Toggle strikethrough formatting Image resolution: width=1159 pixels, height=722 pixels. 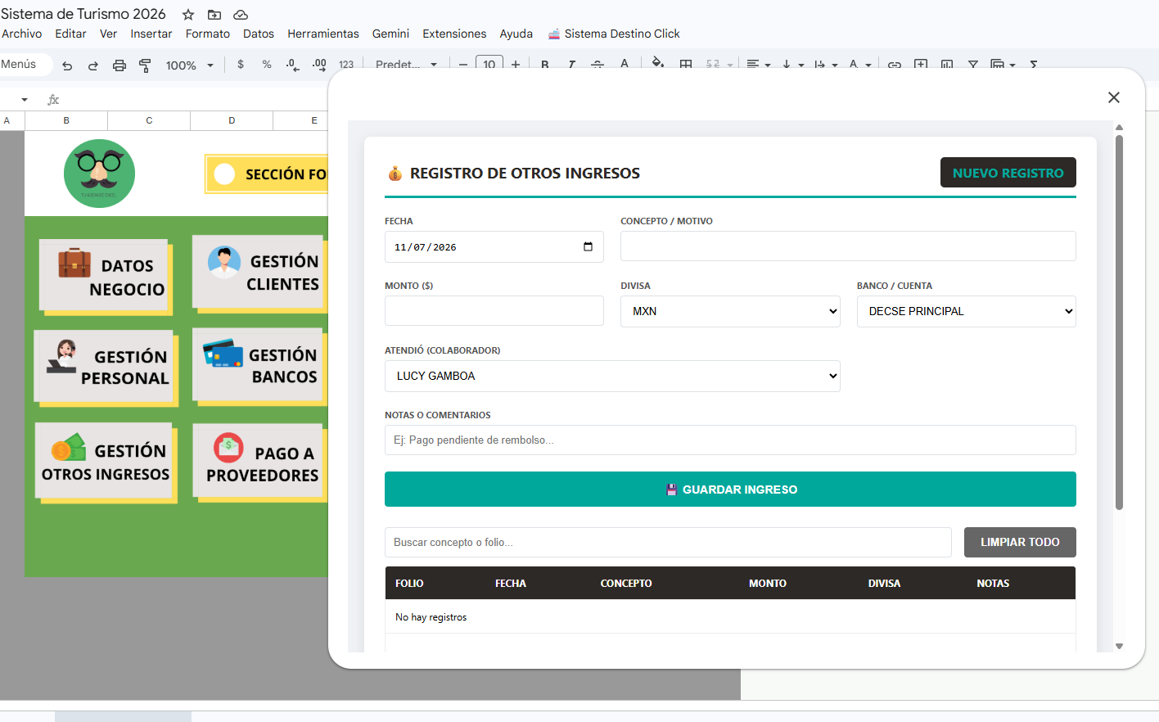click(598, 65)
